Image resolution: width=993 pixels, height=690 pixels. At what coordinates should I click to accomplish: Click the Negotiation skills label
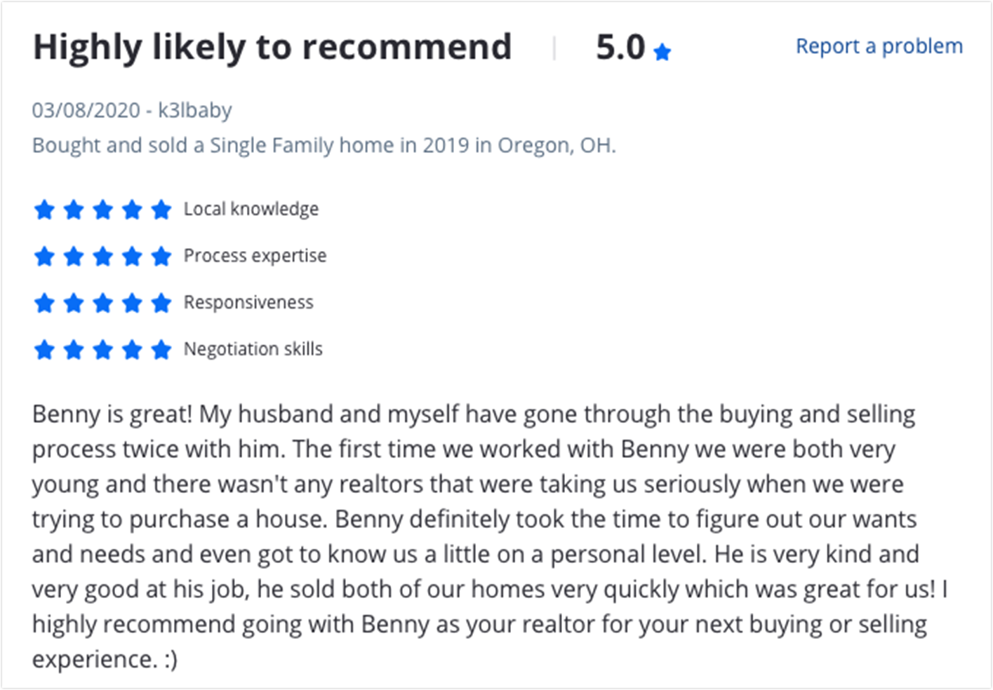click(253, 349)
